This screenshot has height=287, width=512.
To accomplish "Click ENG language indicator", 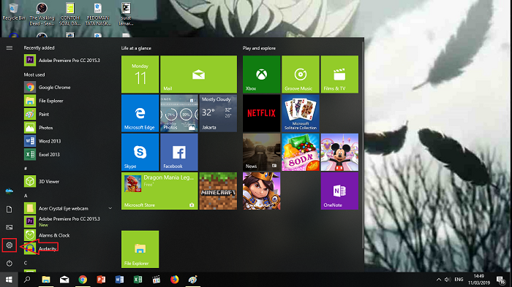I will (459, 280).
